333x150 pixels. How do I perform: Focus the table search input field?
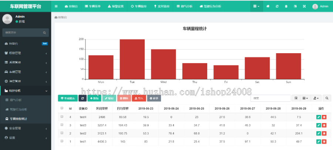coord(270,98)
